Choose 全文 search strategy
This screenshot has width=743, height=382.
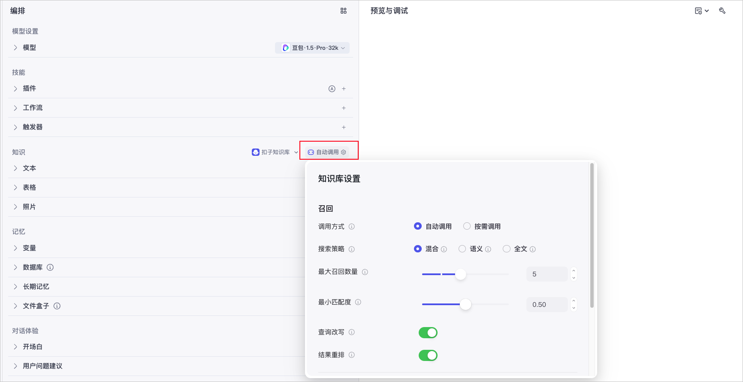(507, 249)
